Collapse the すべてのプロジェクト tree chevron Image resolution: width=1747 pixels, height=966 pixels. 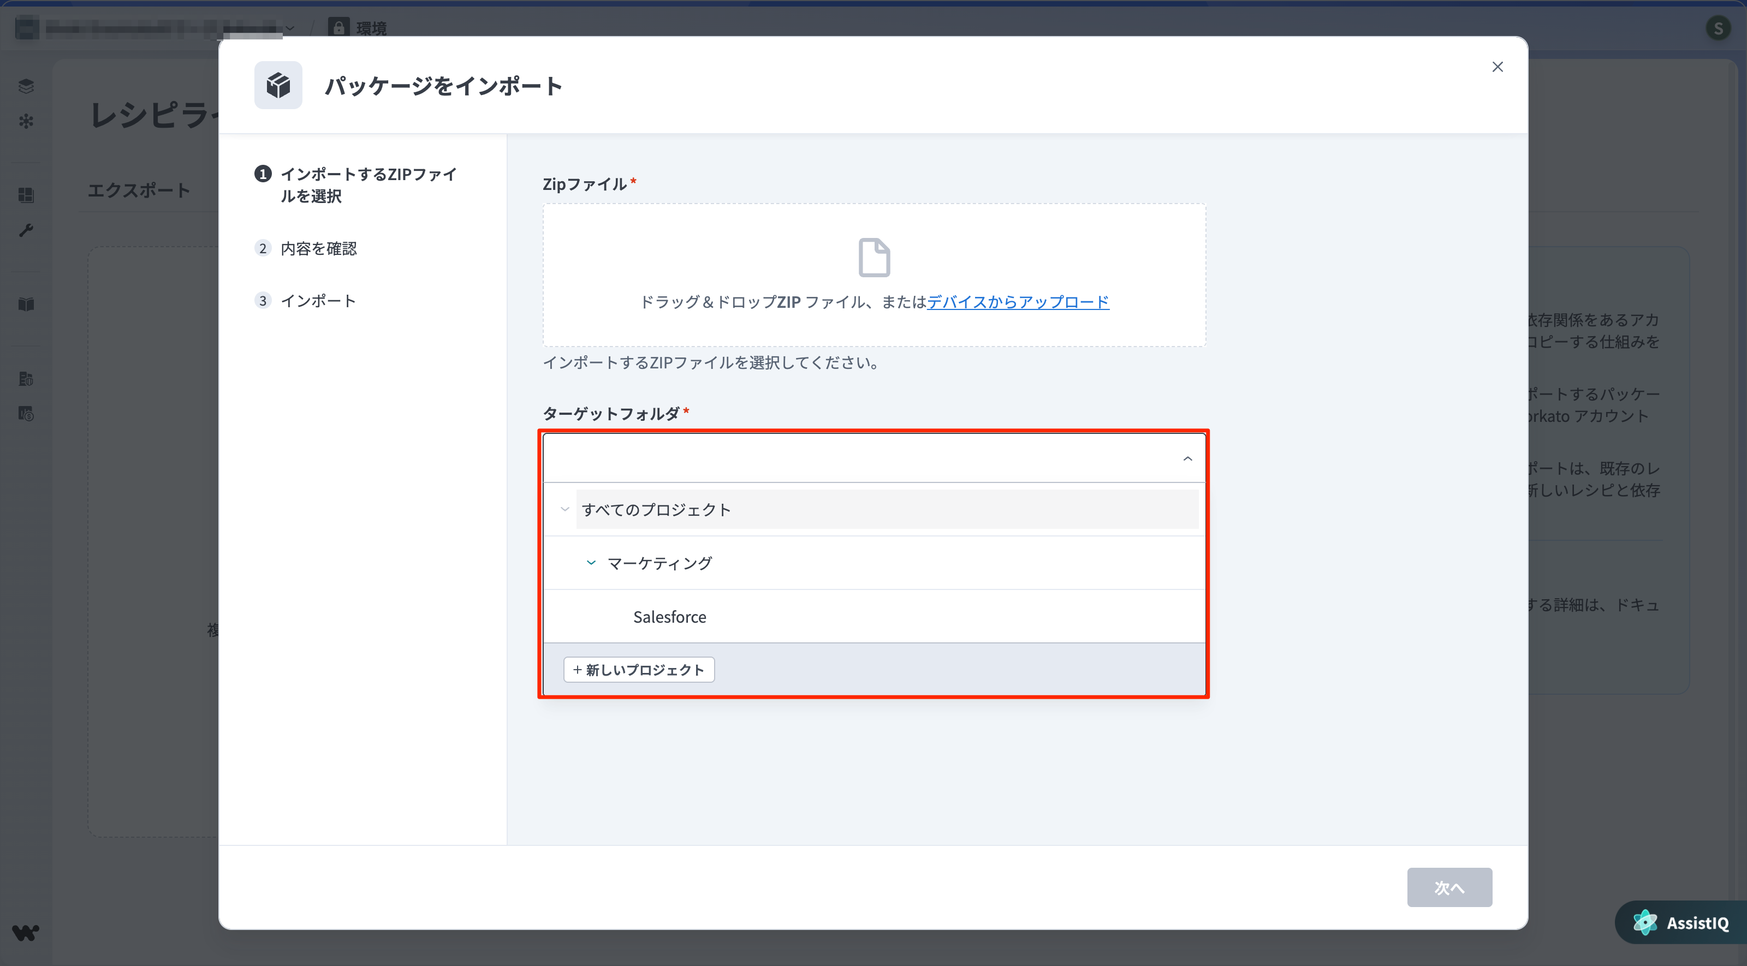tap(565, 509)
